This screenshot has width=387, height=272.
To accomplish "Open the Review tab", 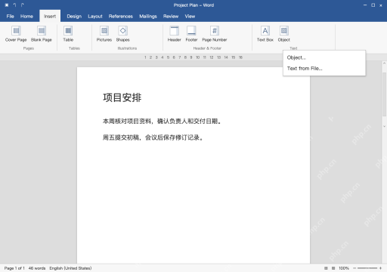I will pos(171,17).
